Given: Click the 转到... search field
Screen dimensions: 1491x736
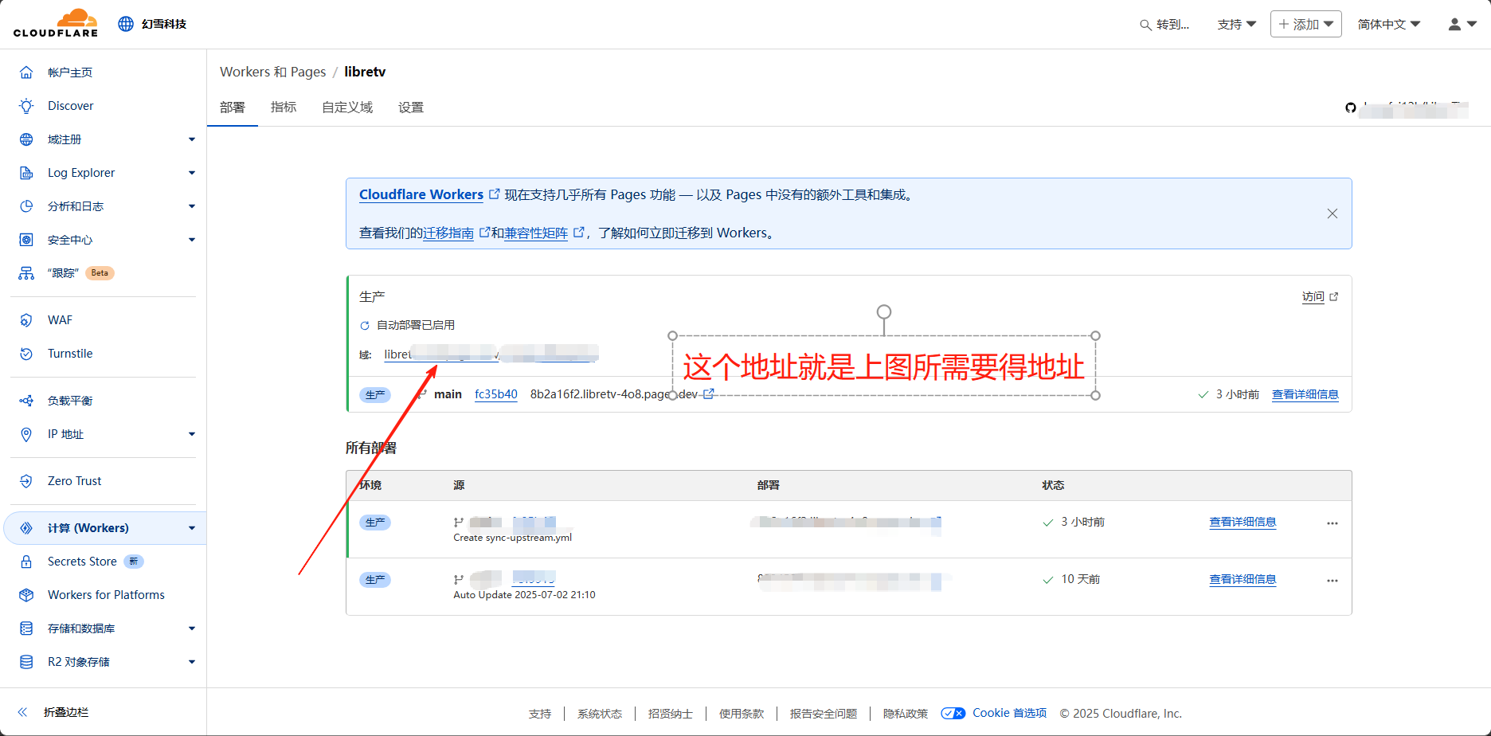Looking at the screenshot, I should point(1165,25).
